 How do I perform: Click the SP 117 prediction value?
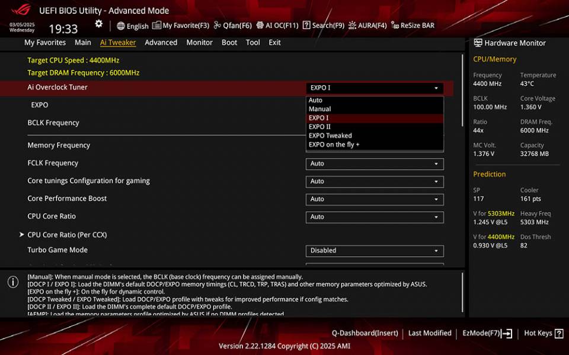[478, 199]
